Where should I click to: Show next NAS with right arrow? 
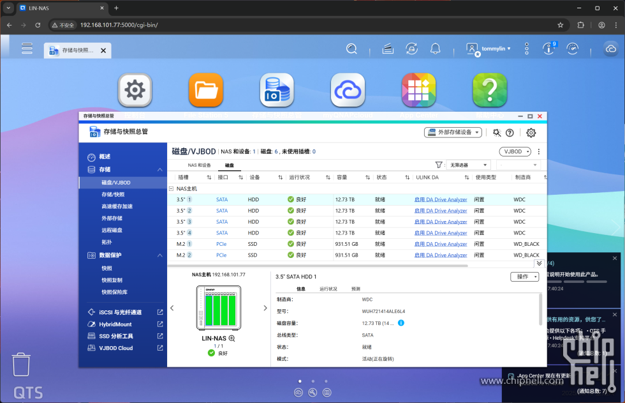click(265, 308)
